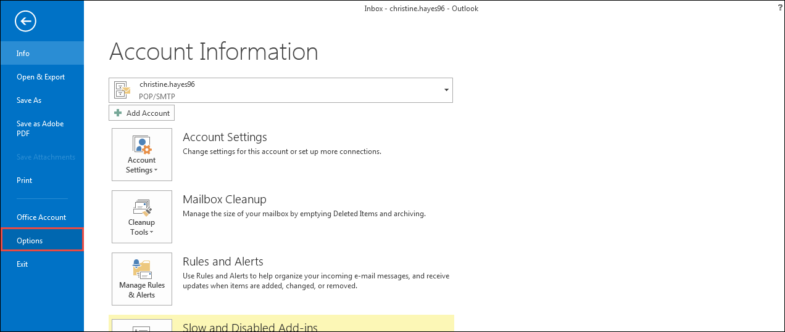Screen dimensions: 785x332
Task: Click the POP/SMTP account mailbox icon
Action: 123,91
